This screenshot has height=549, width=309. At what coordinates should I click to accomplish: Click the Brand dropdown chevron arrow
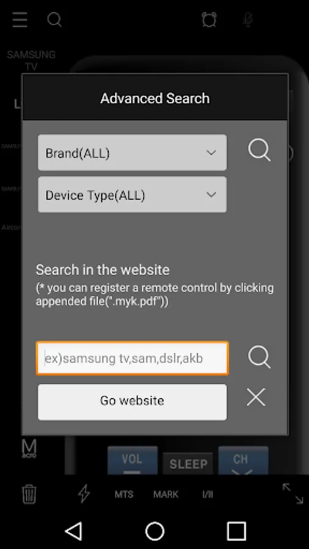[x=211, y=152]
